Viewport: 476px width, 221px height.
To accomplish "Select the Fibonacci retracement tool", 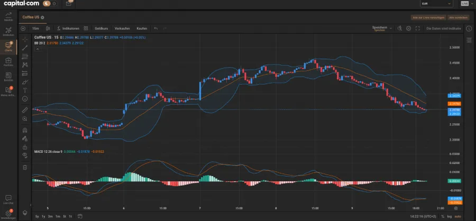I will 25,56.
